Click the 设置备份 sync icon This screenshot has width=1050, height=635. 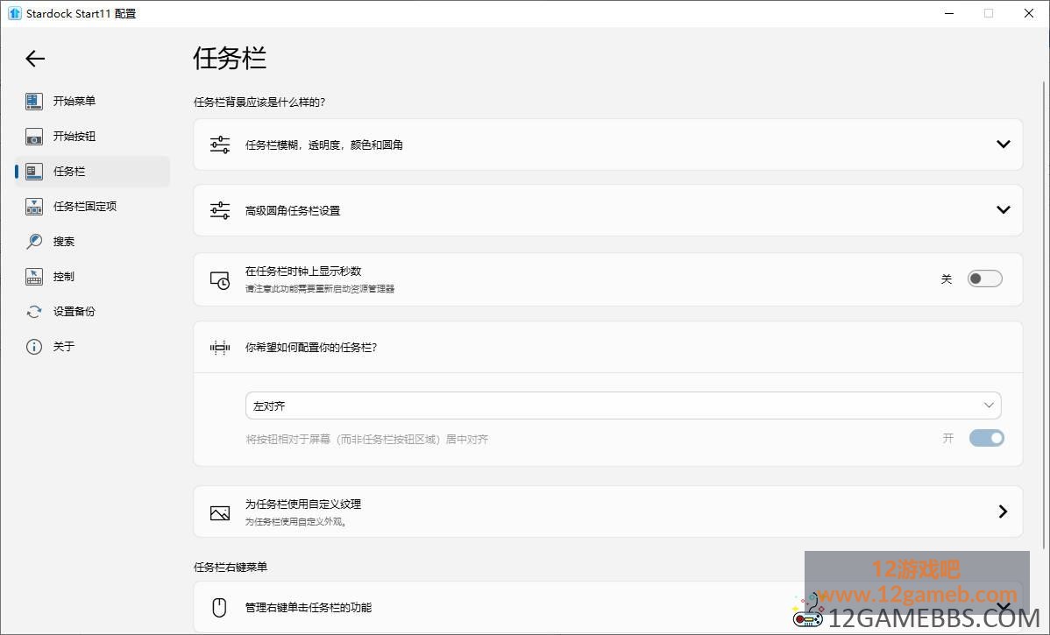pos(34,312)
